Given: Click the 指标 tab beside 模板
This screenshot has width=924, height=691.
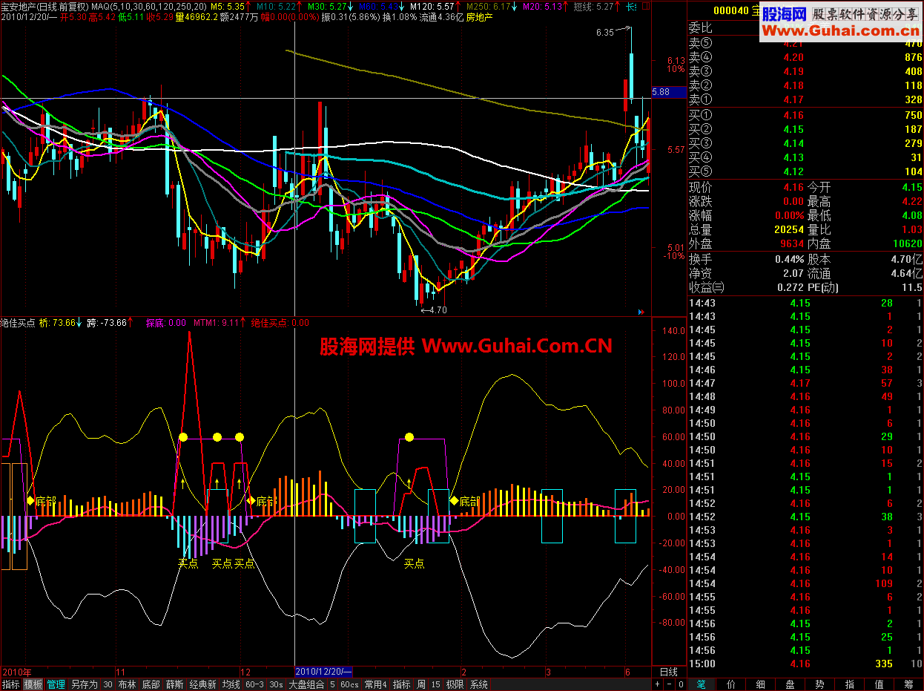Looking at the screenshot, I should 11,684.
